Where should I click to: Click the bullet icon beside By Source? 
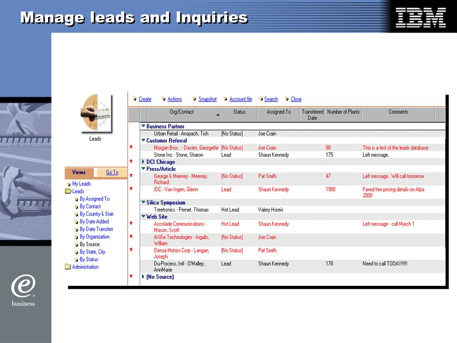76,245
